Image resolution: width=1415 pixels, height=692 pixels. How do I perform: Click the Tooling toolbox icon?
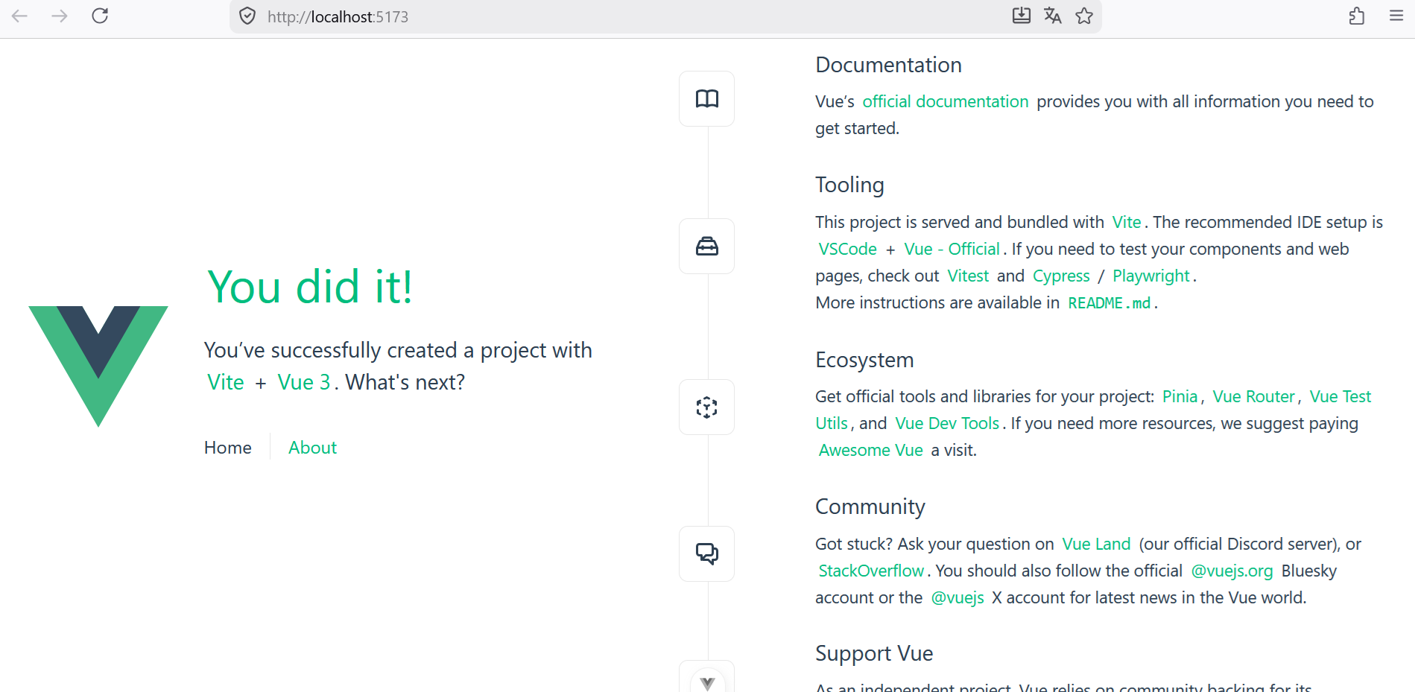(x=706, y=247)
